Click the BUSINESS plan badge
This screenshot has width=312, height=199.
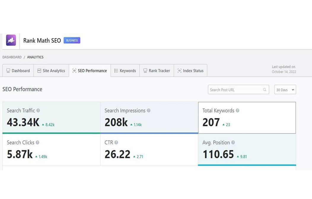click(72, 41)
